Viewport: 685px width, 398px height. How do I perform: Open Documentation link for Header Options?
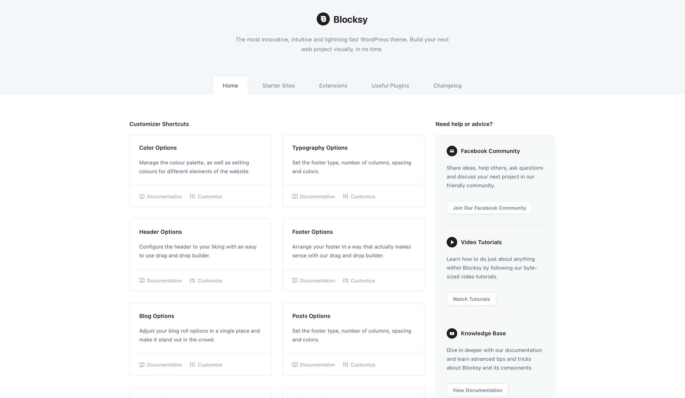161,281
